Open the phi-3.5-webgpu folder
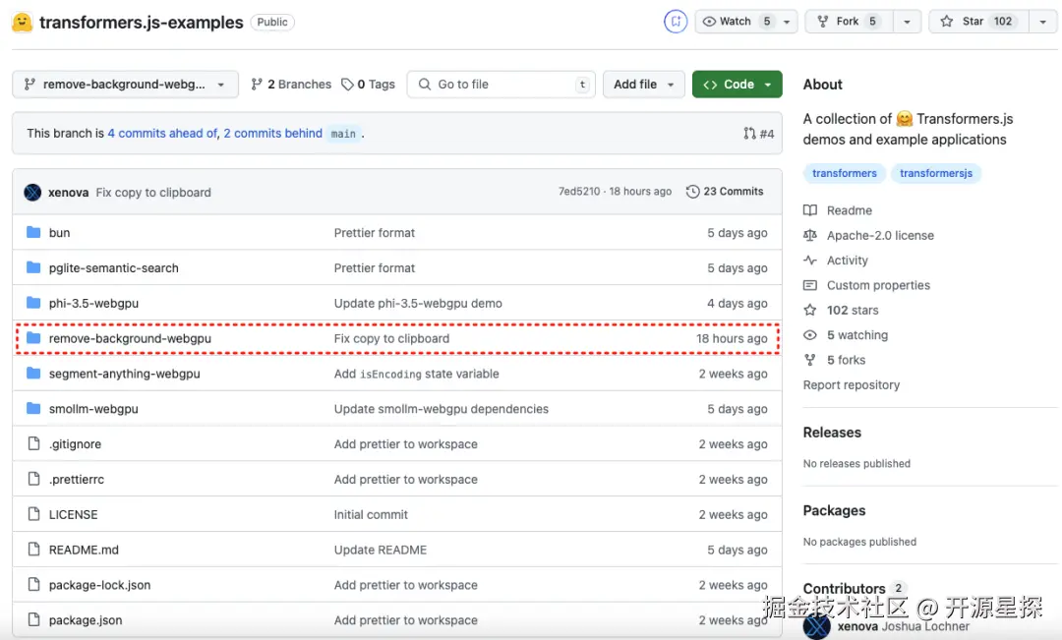The width and height of the screenshot is (1062, 640). pyautogui.click(x=93, y=303)
